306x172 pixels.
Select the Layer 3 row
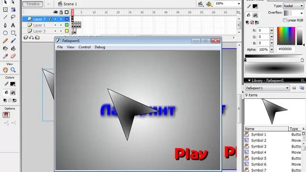tap(46, 31)
